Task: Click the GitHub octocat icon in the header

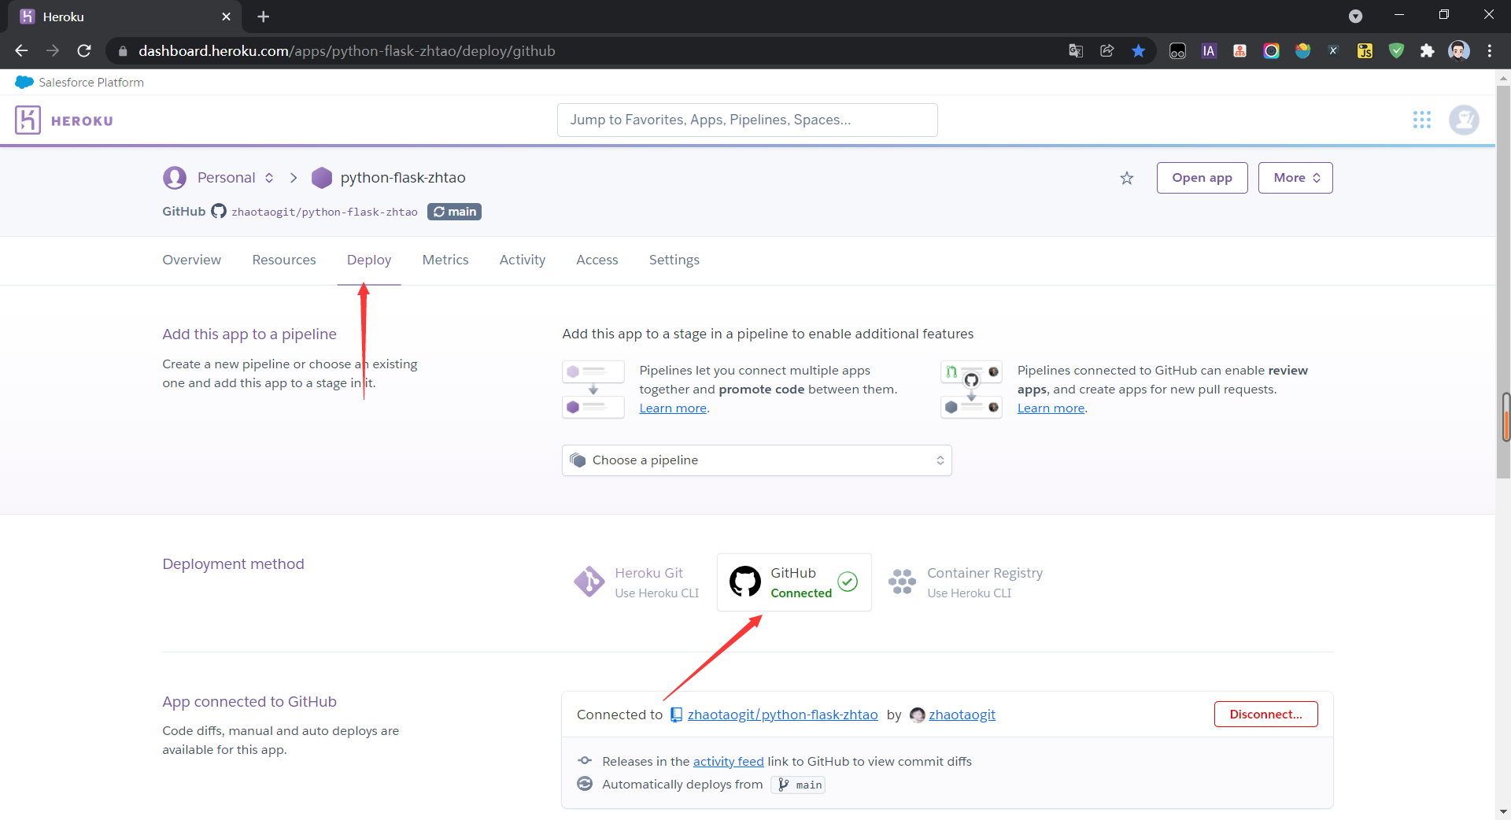Action: point(219,211)
